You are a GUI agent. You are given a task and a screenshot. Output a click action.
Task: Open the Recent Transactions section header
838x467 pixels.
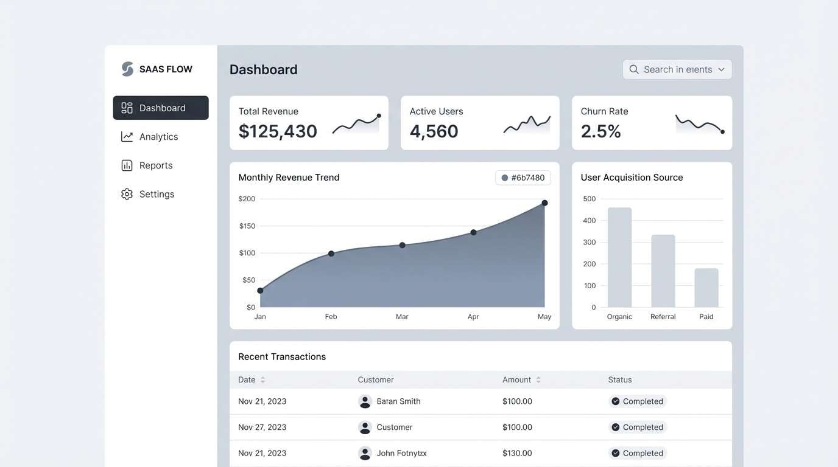pos(282,356)
